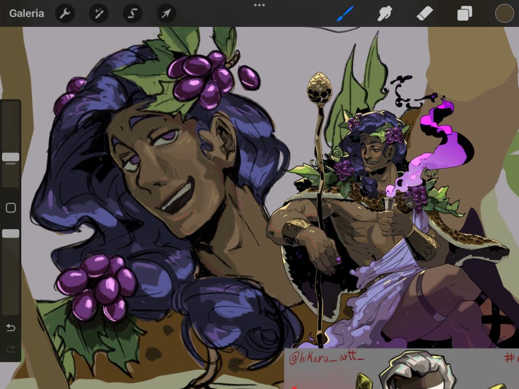The image size is (519, 389).
Task: Activate the Selection S-shaped tool
Action: point(133,13)
